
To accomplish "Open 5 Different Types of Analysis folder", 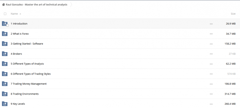I will [27, 64].
